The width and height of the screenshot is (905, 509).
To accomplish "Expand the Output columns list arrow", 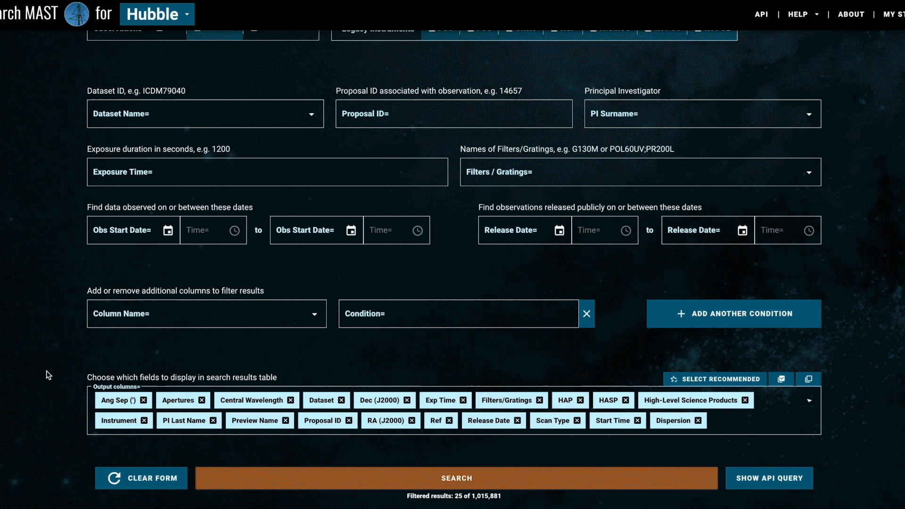I will pyautogui.click(x=809, y=401).
